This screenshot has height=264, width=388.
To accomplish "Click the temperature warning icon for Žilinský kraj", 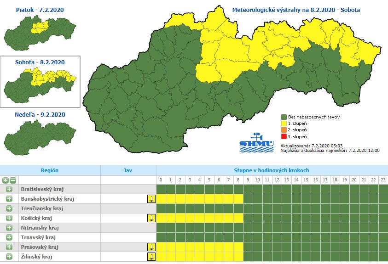I will point(151,257).
